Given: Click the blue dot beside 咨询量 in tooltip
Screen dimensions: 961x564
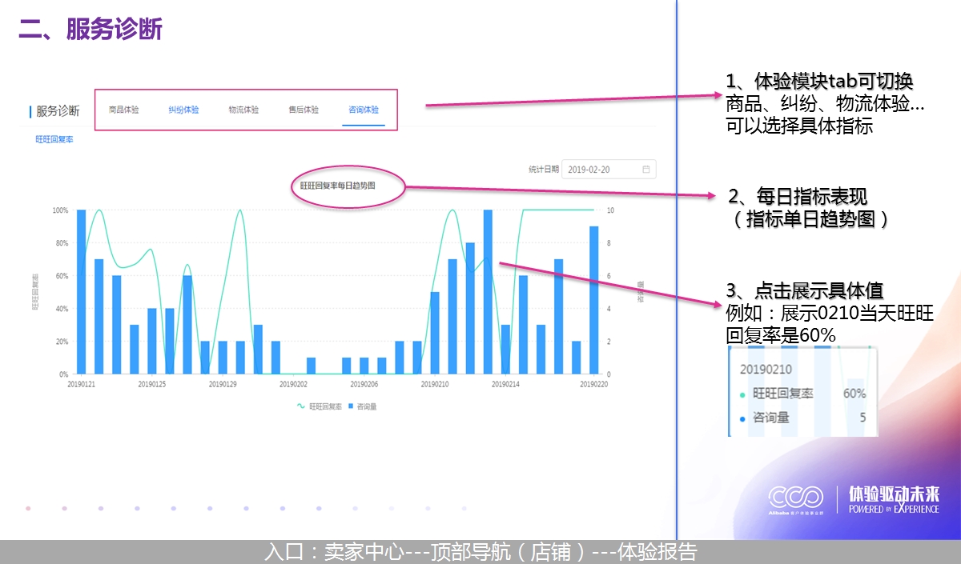Looking at the screenshot, I should point(742,418).
